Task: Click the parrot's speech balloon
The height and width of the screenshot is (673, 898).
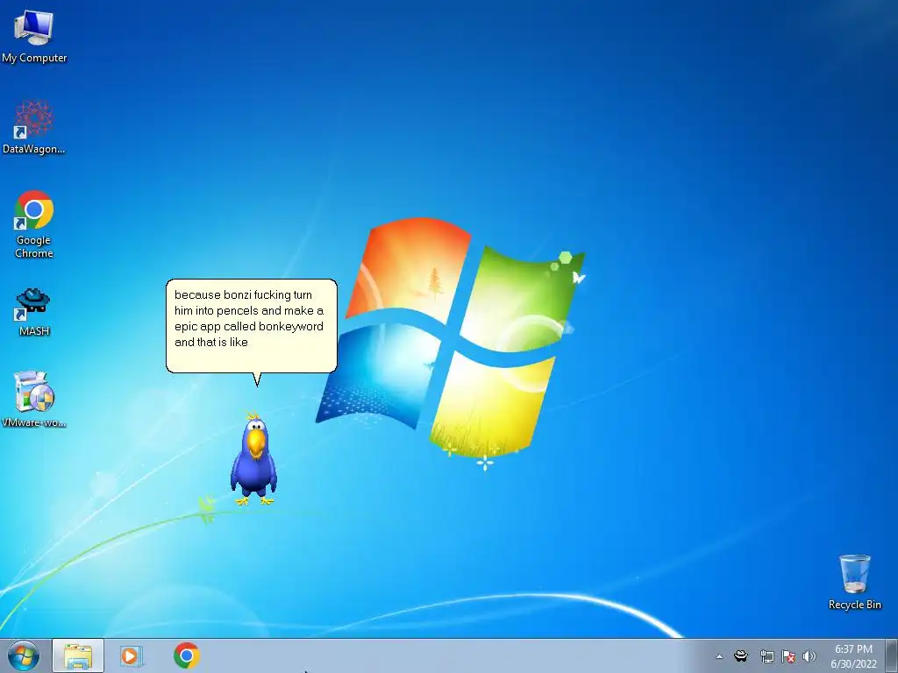Action: (x=252, y=326)
